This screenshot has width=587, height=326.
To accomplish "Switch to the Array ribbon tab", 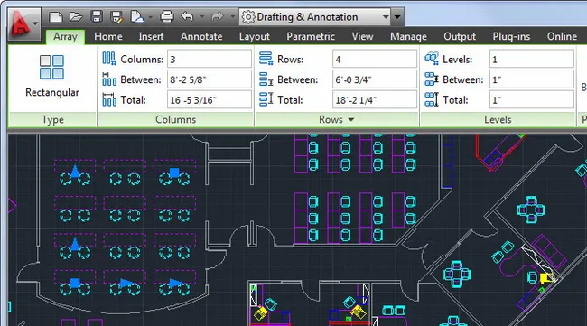I will point(65,36).
